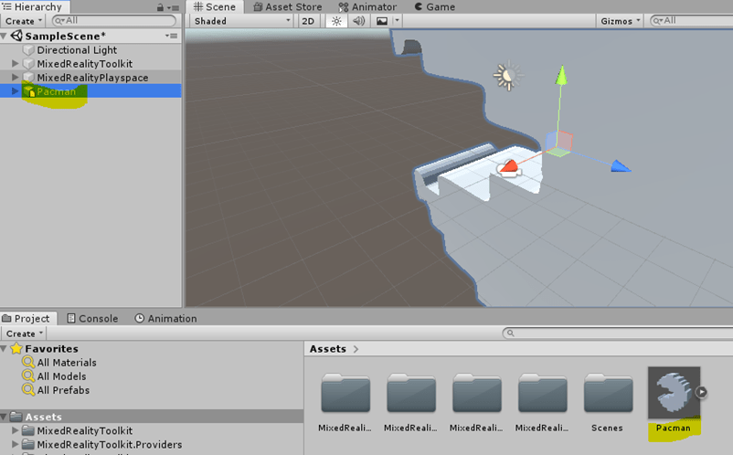Switch Scene view to 2D mode
Image resolution: width=733 pixels, height=455 pixels.
[310, 21]
